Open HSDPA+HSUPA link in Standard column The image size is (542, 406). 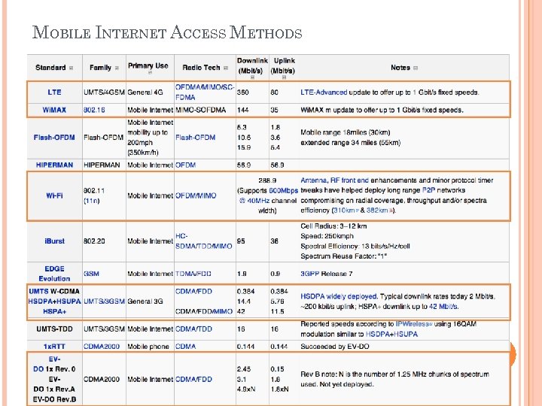[54, 301]
